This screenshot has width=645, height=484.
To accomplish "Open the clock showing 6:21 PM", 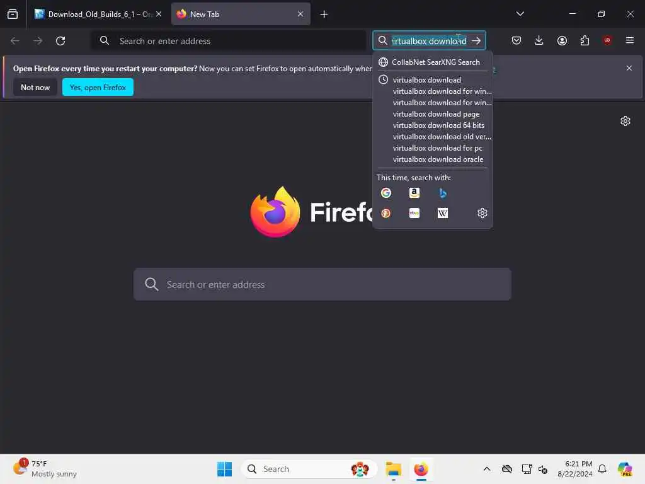I will [x=575, y=469].
